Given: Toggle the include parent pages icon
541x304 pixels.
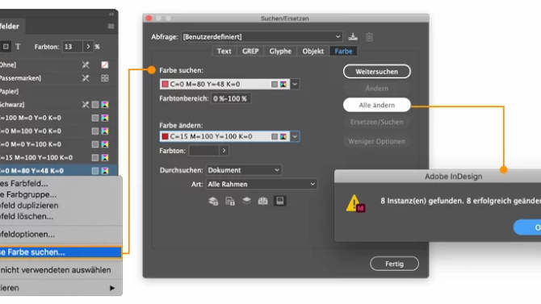Looking at the screenshot, I should 263,201.
